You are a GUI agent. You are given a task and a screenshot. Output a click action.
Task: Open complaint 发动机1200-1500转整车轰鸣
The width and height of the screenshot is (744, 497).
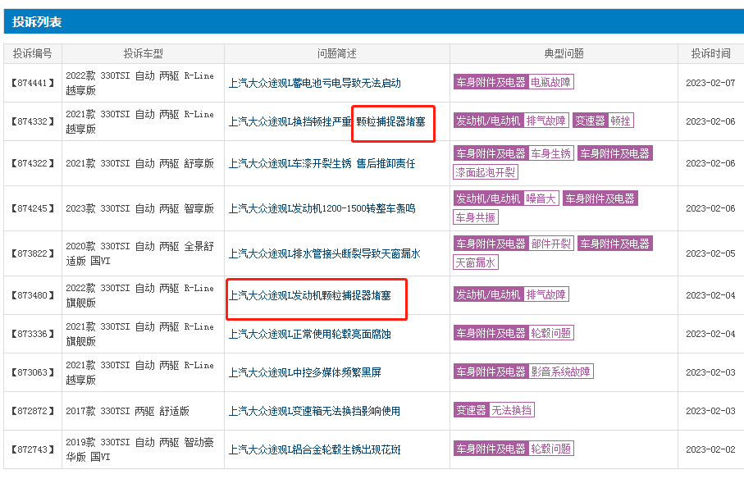pos(322,208)
